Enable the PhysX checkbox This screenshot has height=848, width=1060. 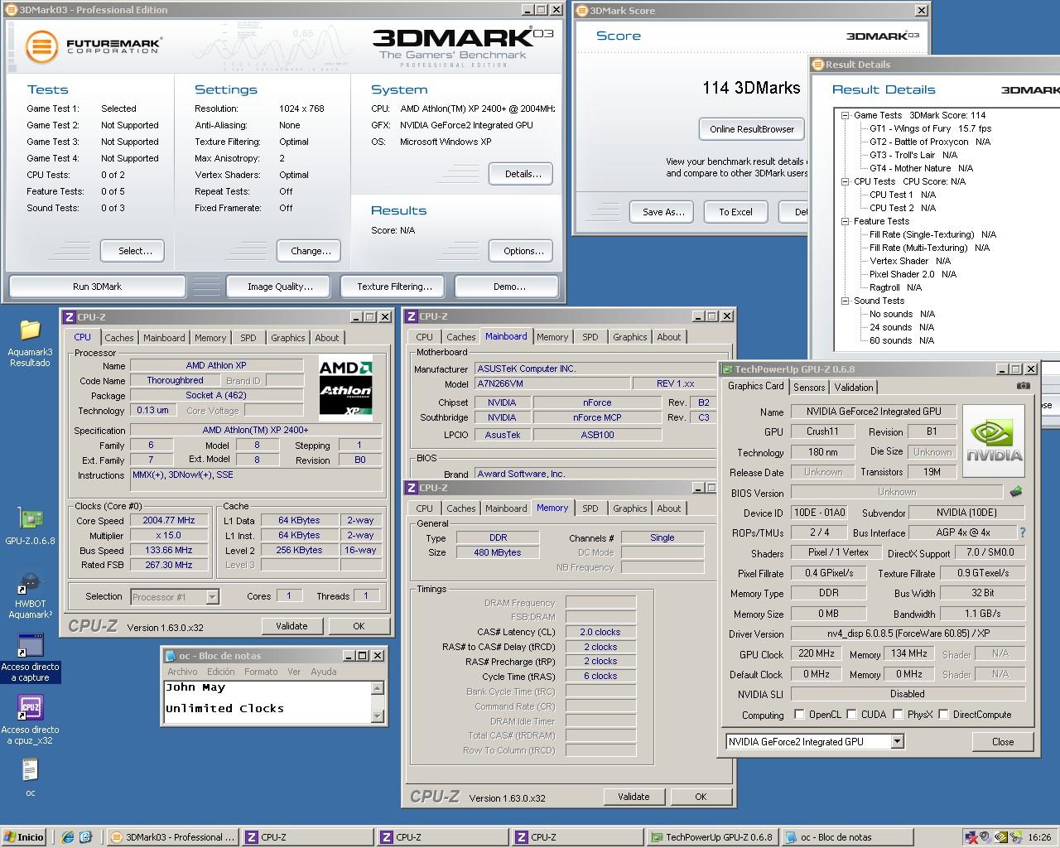(x=898, y=714)
